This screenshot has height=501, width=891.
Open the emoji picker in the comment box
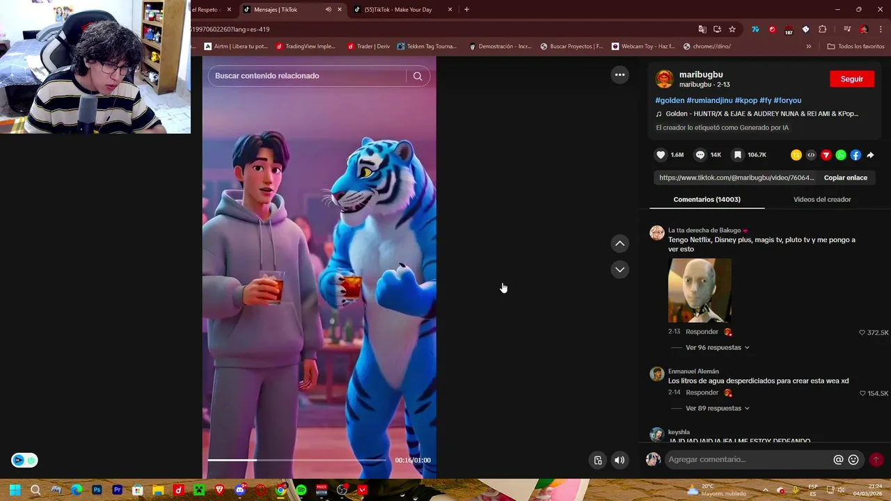(x=853, y=459)
